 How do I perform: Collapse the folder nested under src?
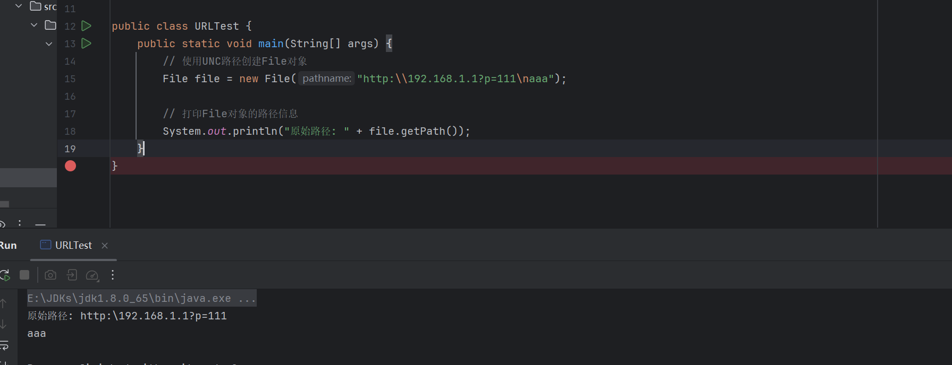[34, 25]
